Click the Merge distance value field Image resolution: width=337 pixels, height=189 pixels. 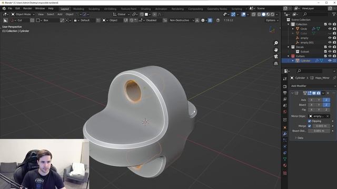pyautogui.click(x=321, y=126)
